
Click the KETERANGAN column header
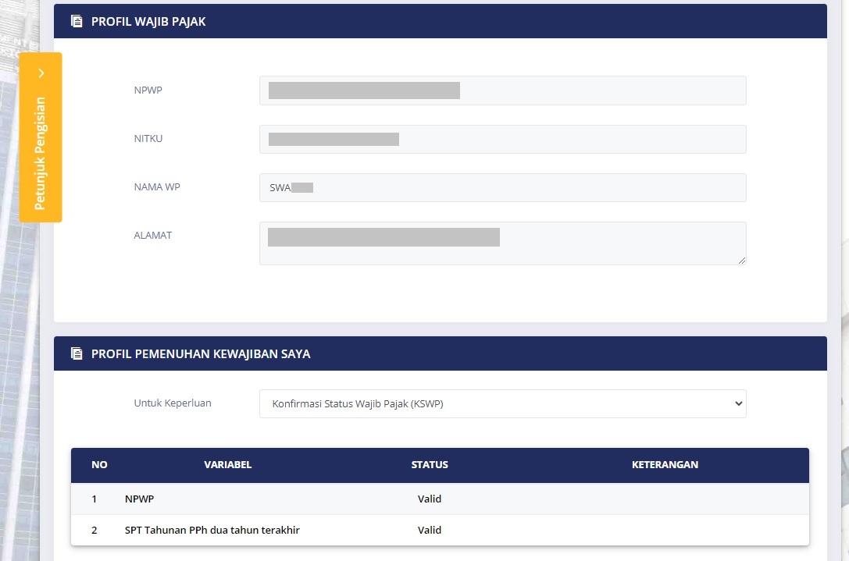point(665,465)
